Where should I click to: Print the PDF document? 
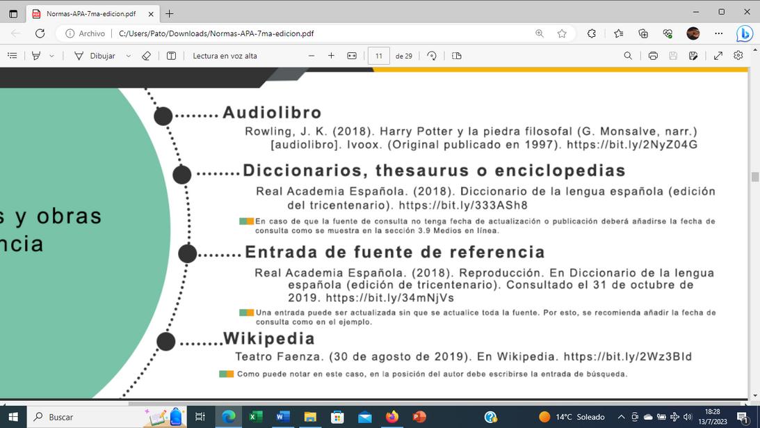pos(653,56)
